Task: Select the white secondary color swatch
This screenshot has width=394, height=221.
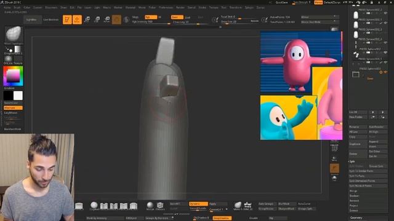Action: point(18,96)
